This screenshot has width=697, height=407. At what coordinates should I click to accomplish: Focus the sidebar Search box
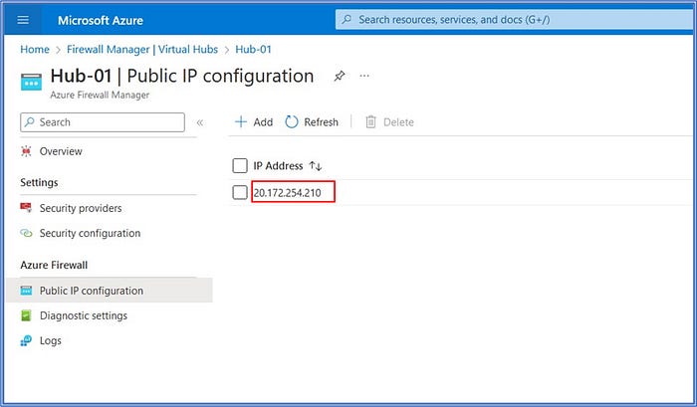103,122
